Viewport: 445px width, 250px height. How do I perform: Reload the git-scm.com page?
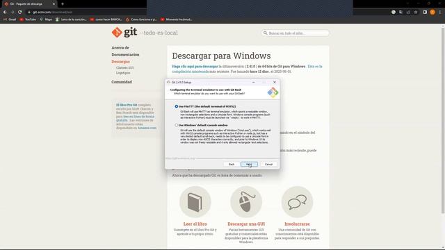pyautogui.click(x=20, y=12)
